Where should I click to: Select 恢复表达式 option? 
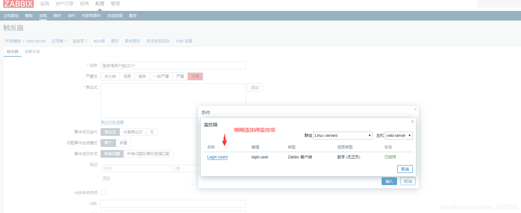[x=133, y=132]
